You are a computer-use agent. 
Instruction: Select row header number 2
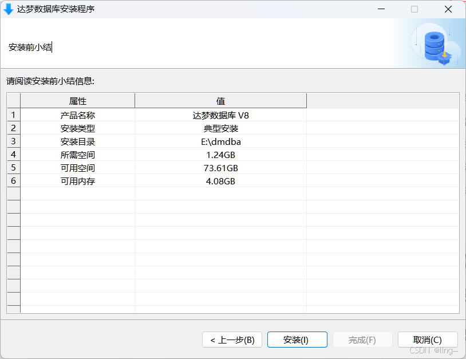point(13,128)
